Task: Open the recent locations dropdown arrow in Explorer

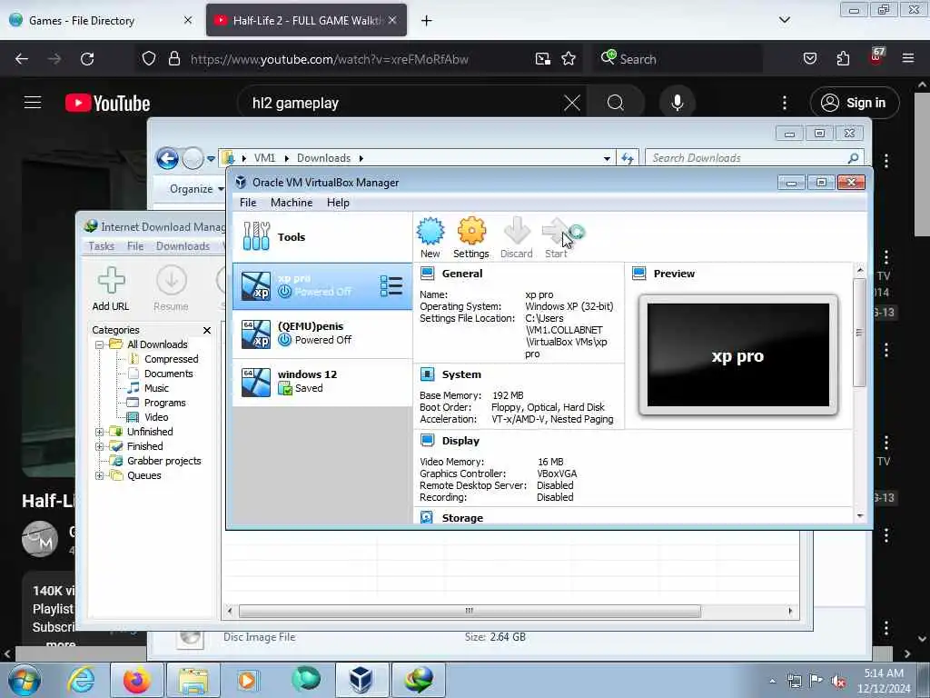Action: (211, 158)
